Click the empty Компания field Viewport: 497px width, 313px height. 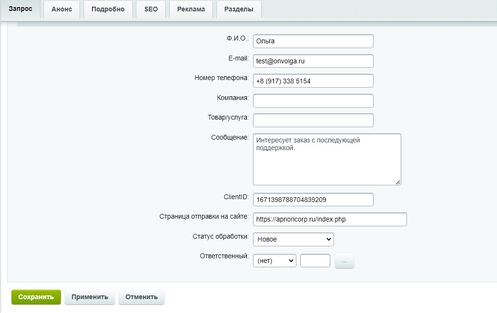(313, 101)
